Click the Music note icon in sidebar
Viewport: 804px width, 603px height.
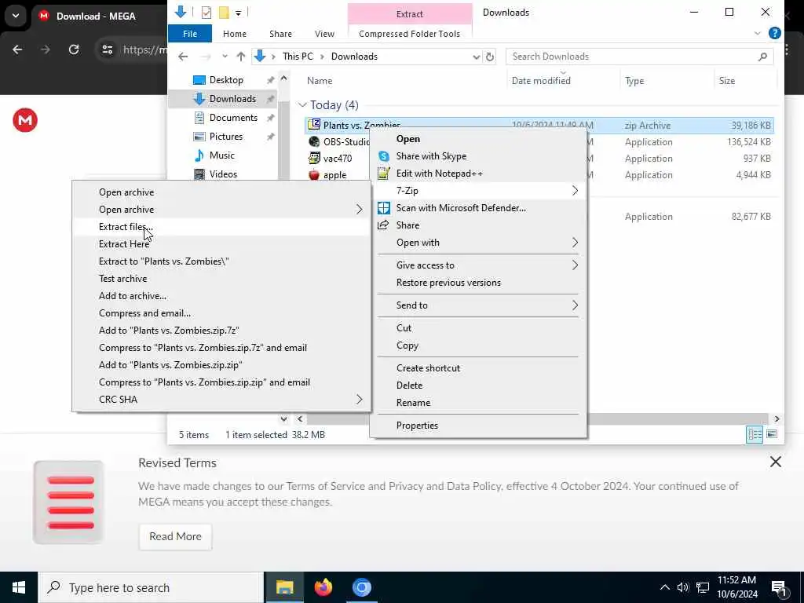point(199,155)
